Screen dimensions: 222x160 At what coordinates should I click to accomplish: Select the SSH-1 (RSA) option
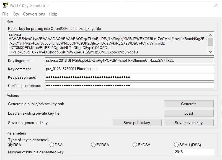176,145
